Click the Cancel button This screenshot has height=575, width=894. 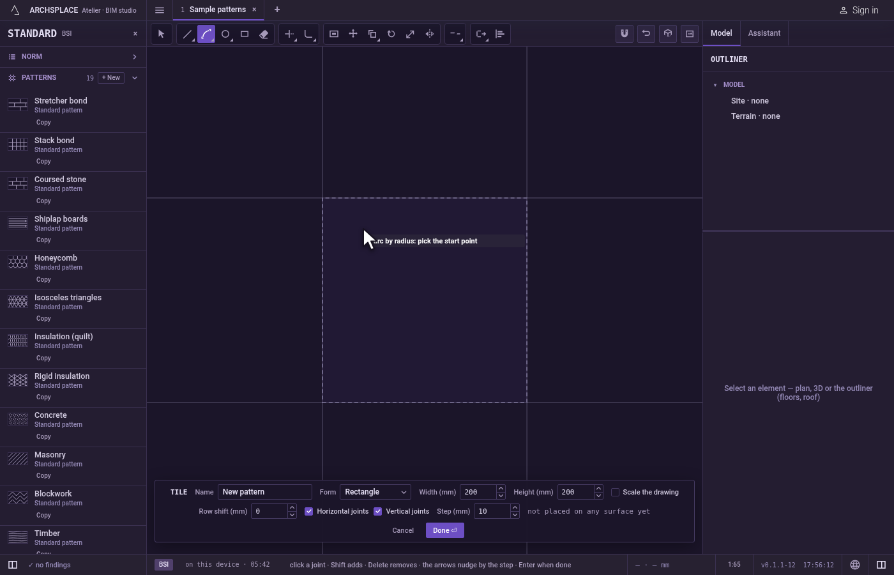pos(403,530)
